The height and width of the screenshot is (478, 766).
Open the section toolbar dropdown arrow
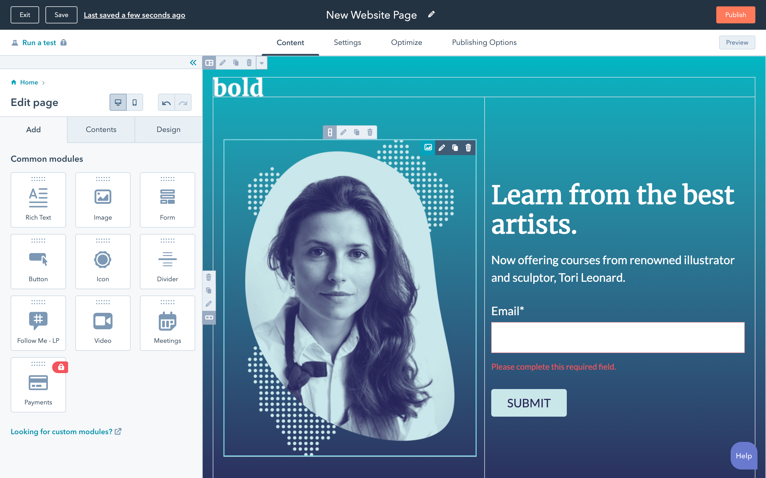pos(261,63)
